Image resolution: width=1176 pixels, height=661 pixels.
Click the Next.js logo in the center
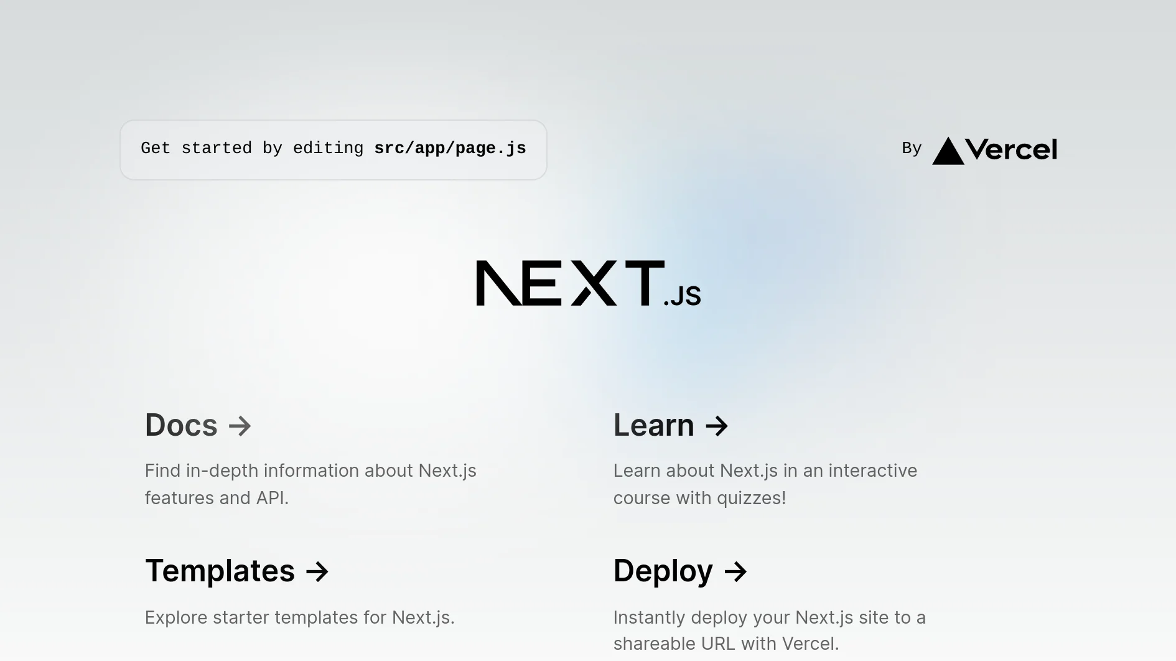589,283
